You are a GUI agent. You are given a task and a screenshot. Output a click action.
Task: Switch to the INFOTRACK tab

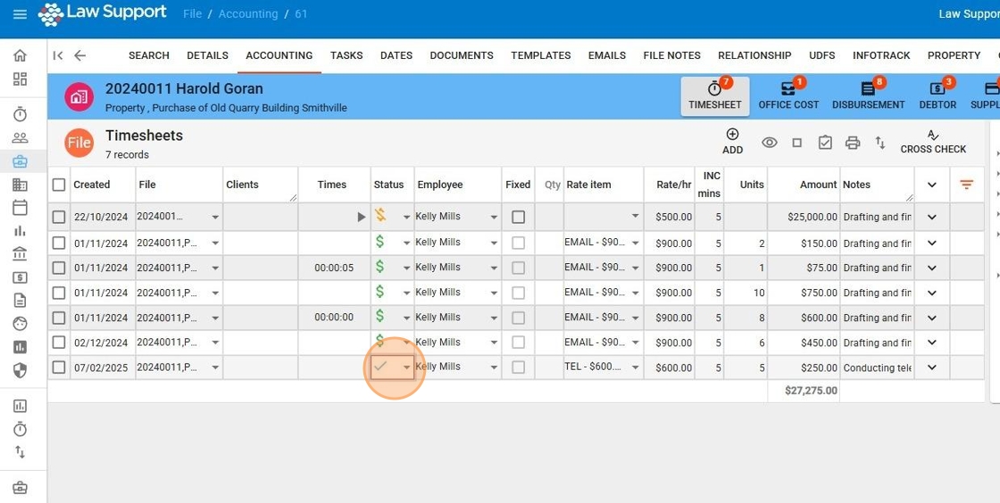pyautogui.click(x=881, y=55)
